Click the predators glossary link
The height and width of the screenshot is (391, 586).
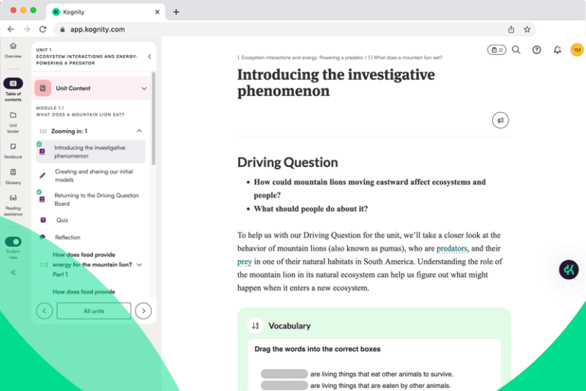[452, 248]
